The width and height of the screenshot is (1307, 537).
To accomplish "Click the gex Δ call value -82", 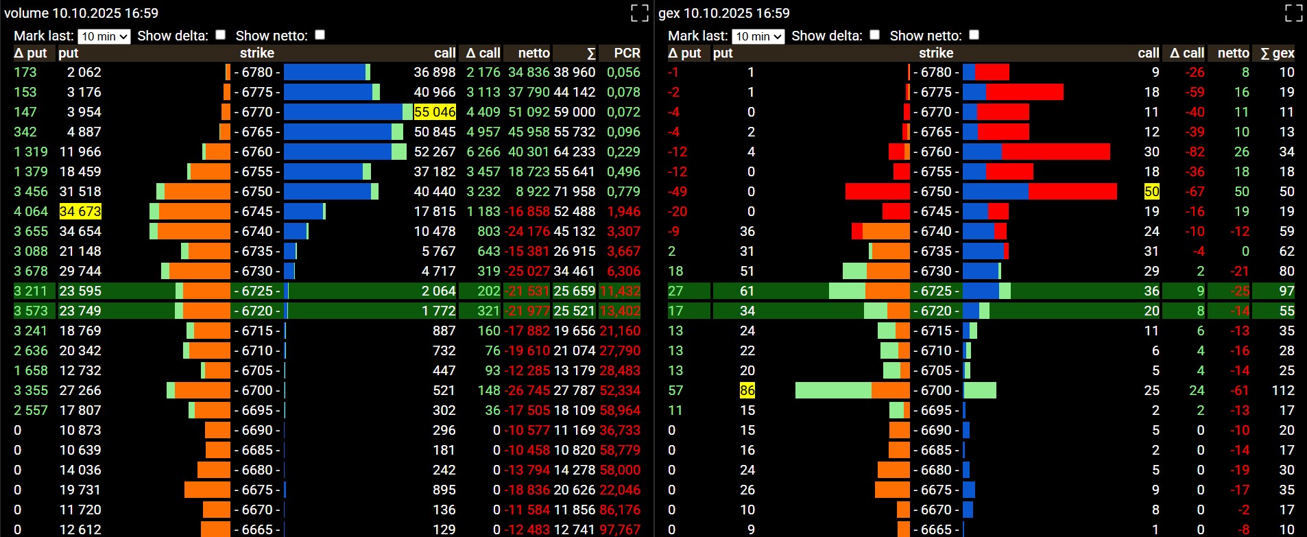I will [1195, 152].
